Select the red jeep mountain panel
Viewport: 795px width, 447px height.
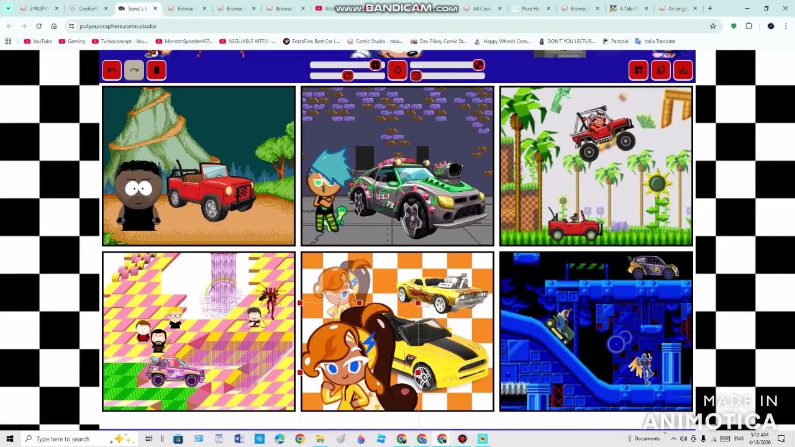click(x=199, y=166)
